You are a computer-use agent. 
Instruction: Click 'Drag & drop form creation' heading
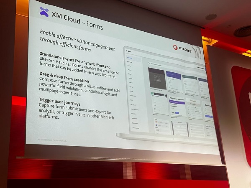[64, 77]
